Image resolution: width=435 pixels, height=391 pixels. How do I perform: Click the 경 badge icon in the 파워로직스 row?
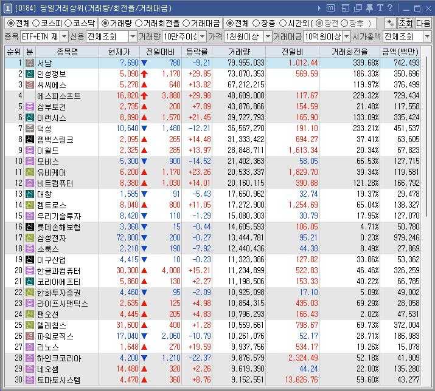point(30,336)
